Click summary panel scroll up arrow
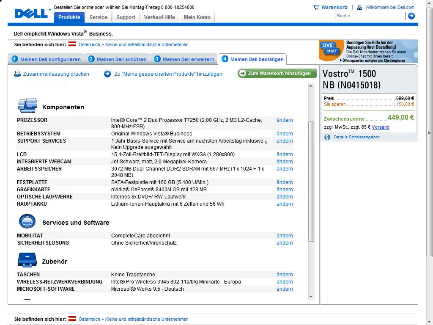This screenshot has height=325, width=433. 311,86
